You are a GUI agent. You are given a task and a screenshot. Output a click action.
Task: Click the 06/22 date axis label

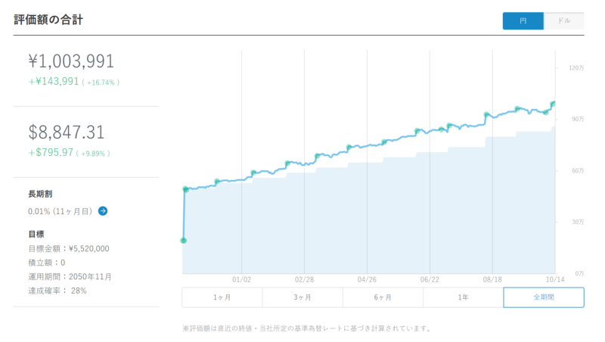pyautogui.click(x=430, y=279)
